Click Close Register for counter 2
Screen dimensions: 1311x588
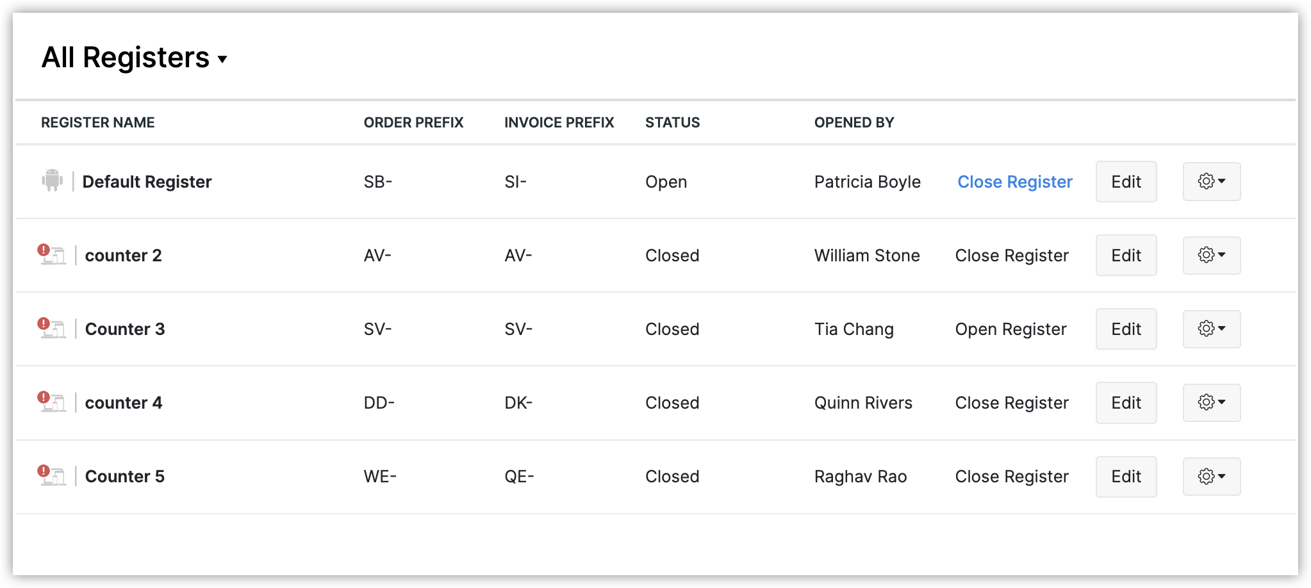[1012, 256]
